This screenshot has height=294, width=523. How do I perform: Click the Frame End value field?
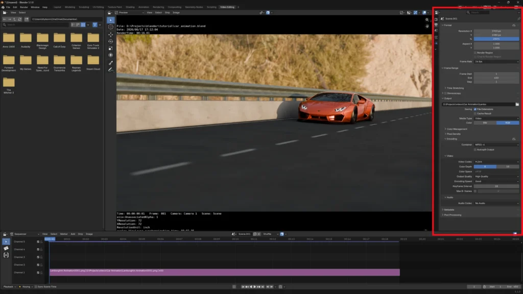pyautogui.click(x=496, y=78)
